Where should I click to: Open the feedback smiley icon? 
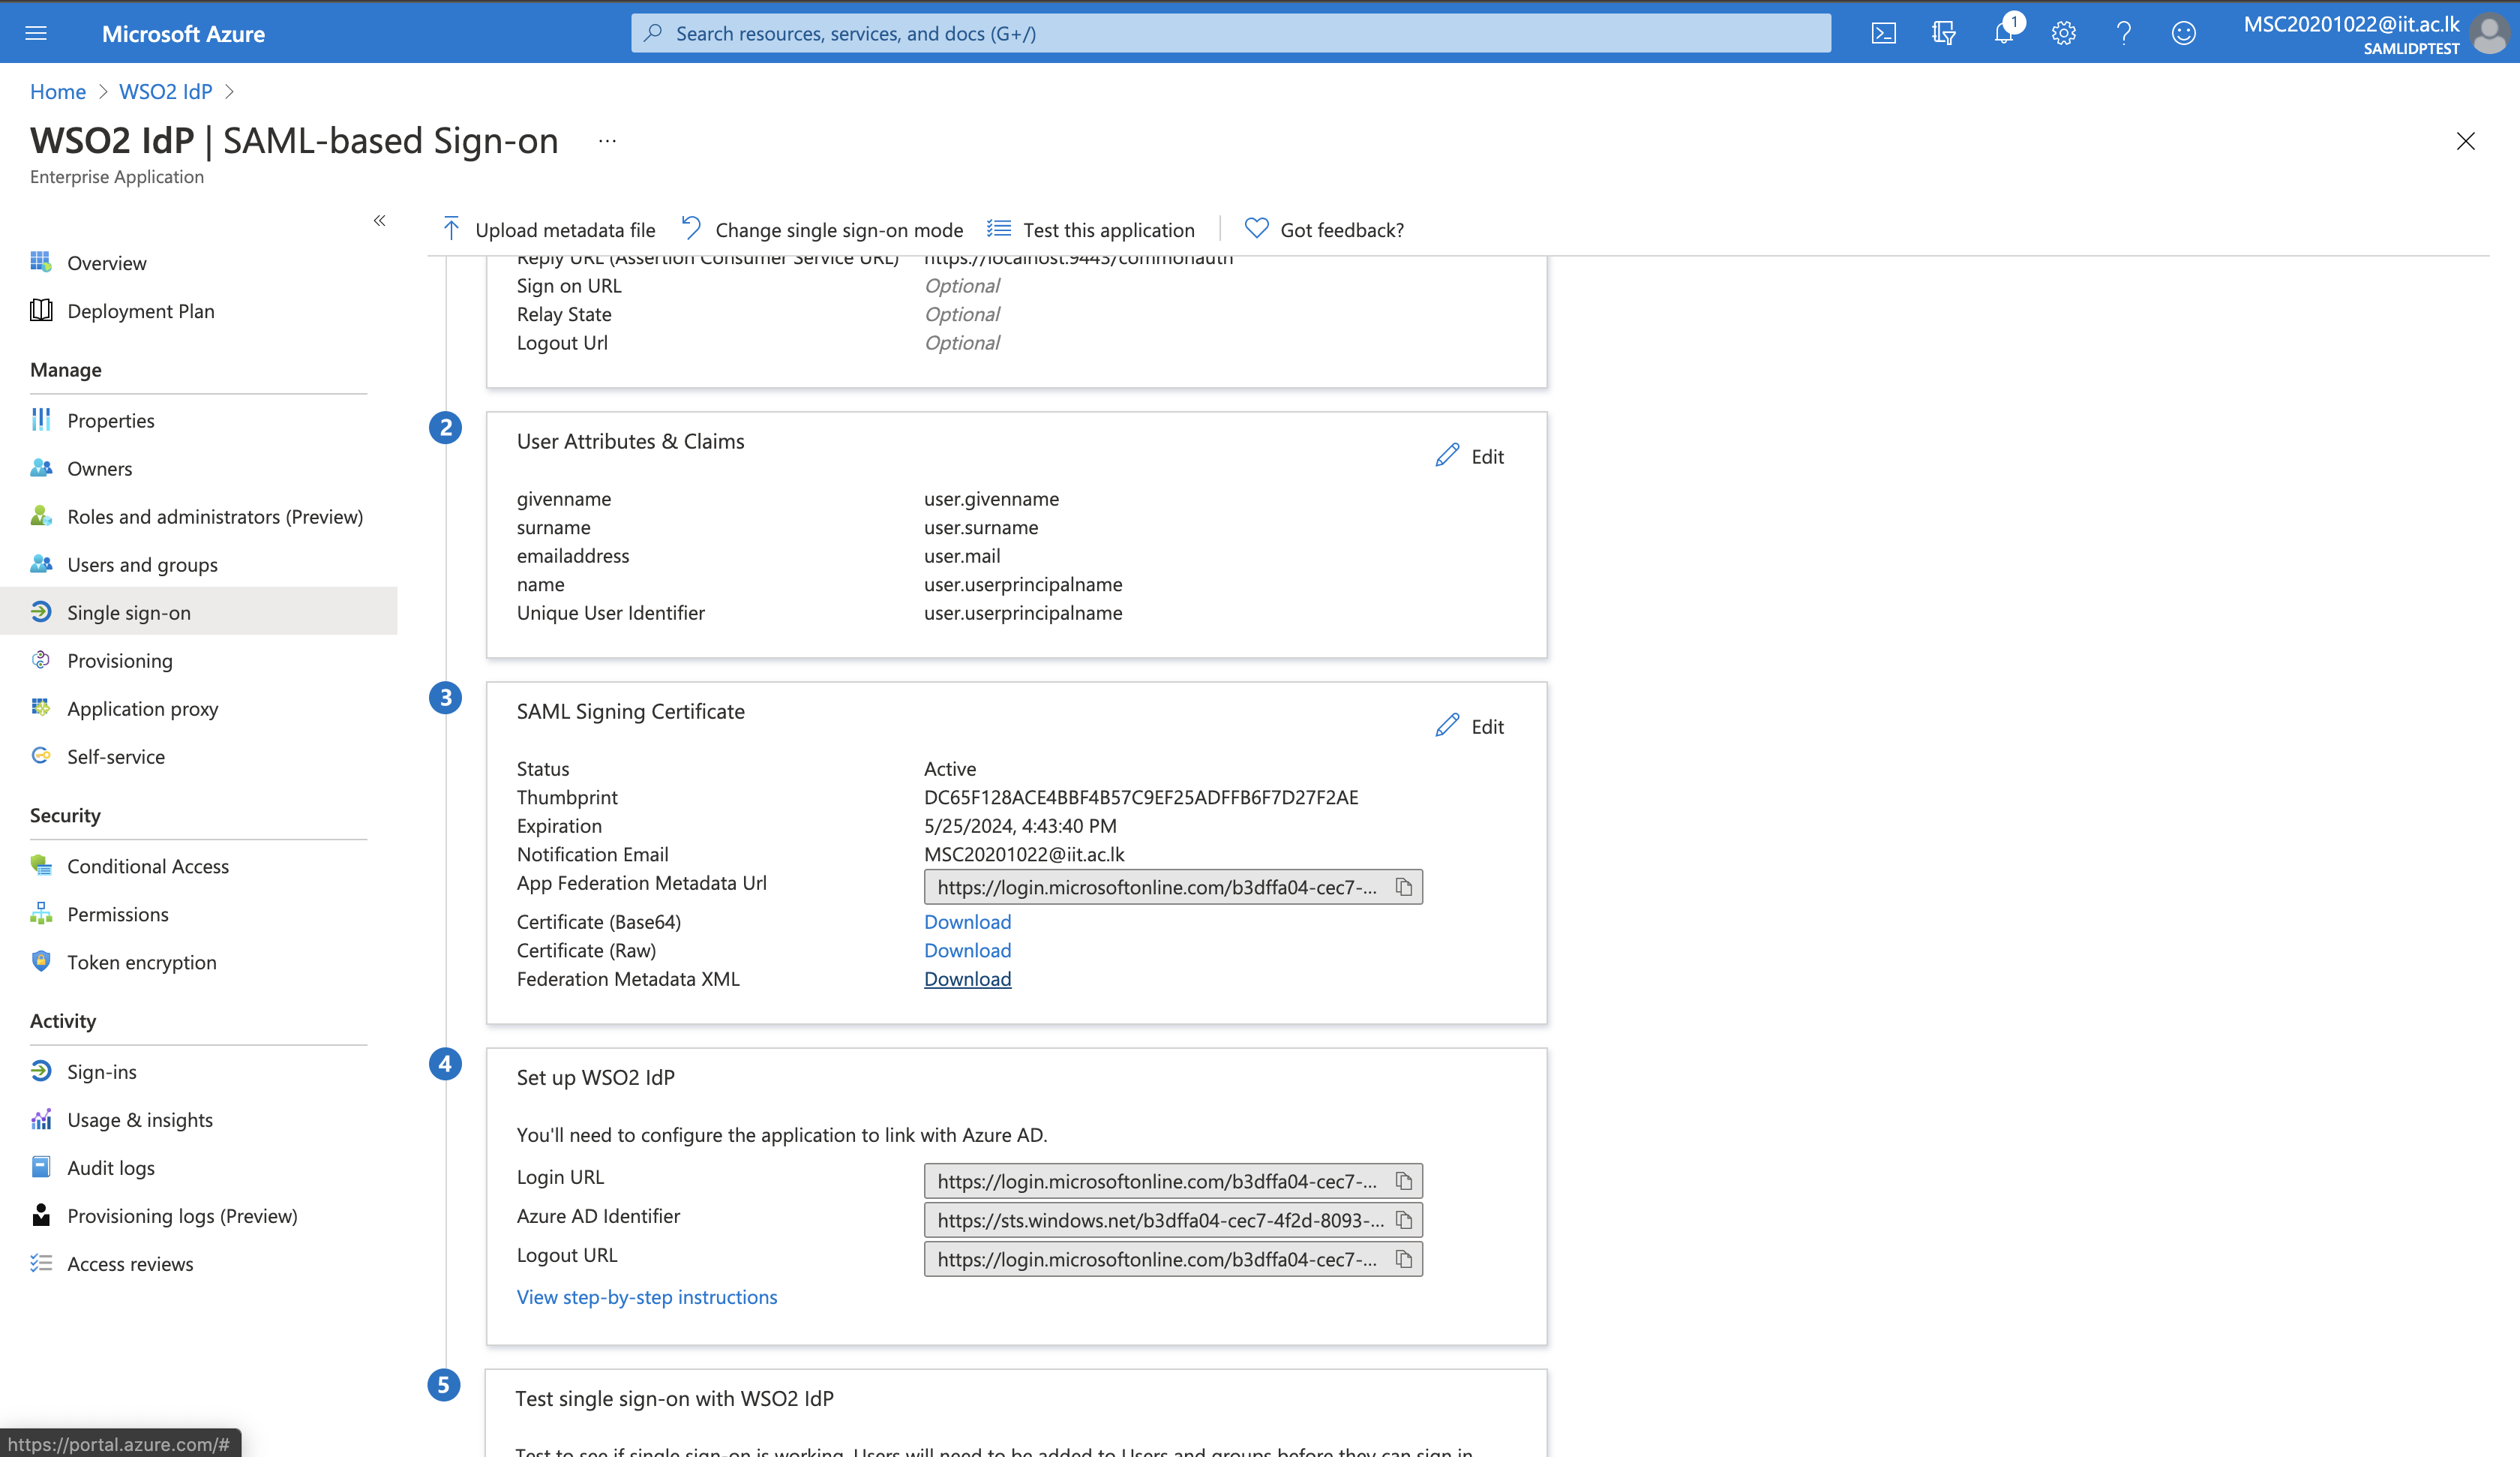click(2183, 33)
